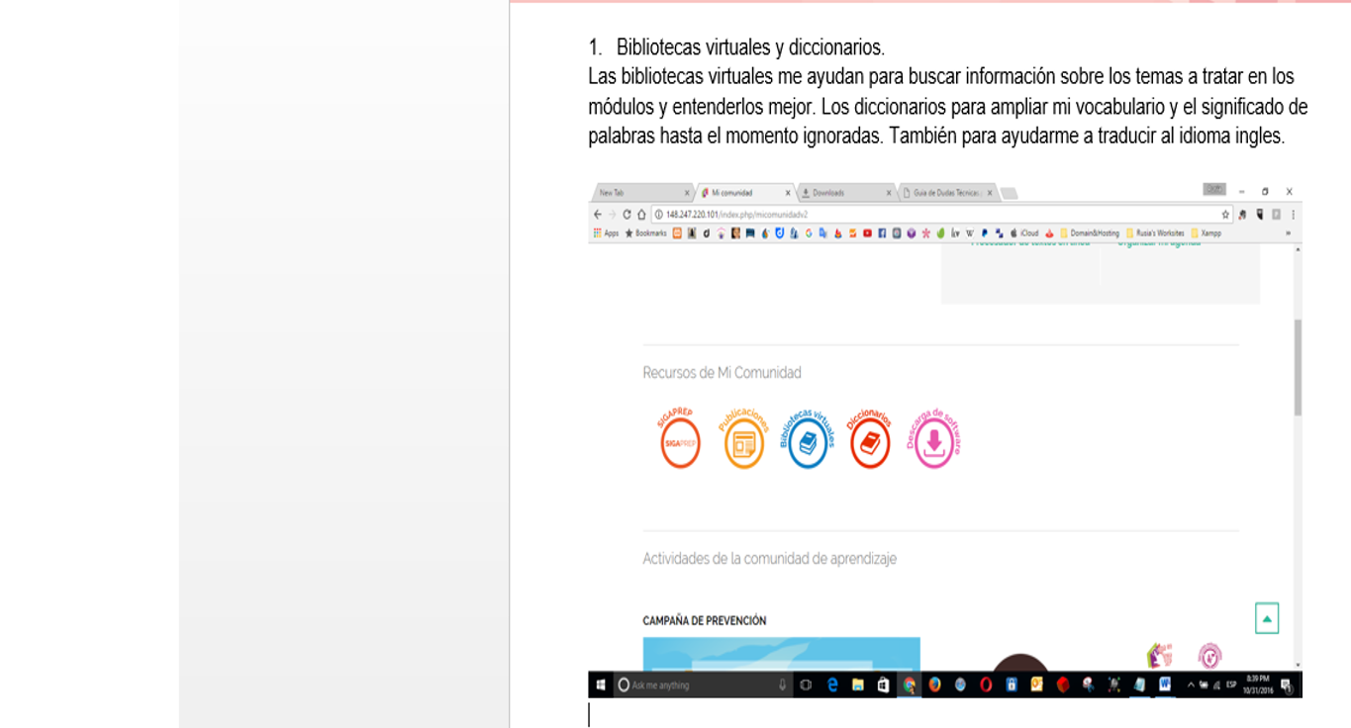Open the Guia de Dudas Tecnicas tab
This screenshot has width=1351, height=728.
(x=947, y=193)
